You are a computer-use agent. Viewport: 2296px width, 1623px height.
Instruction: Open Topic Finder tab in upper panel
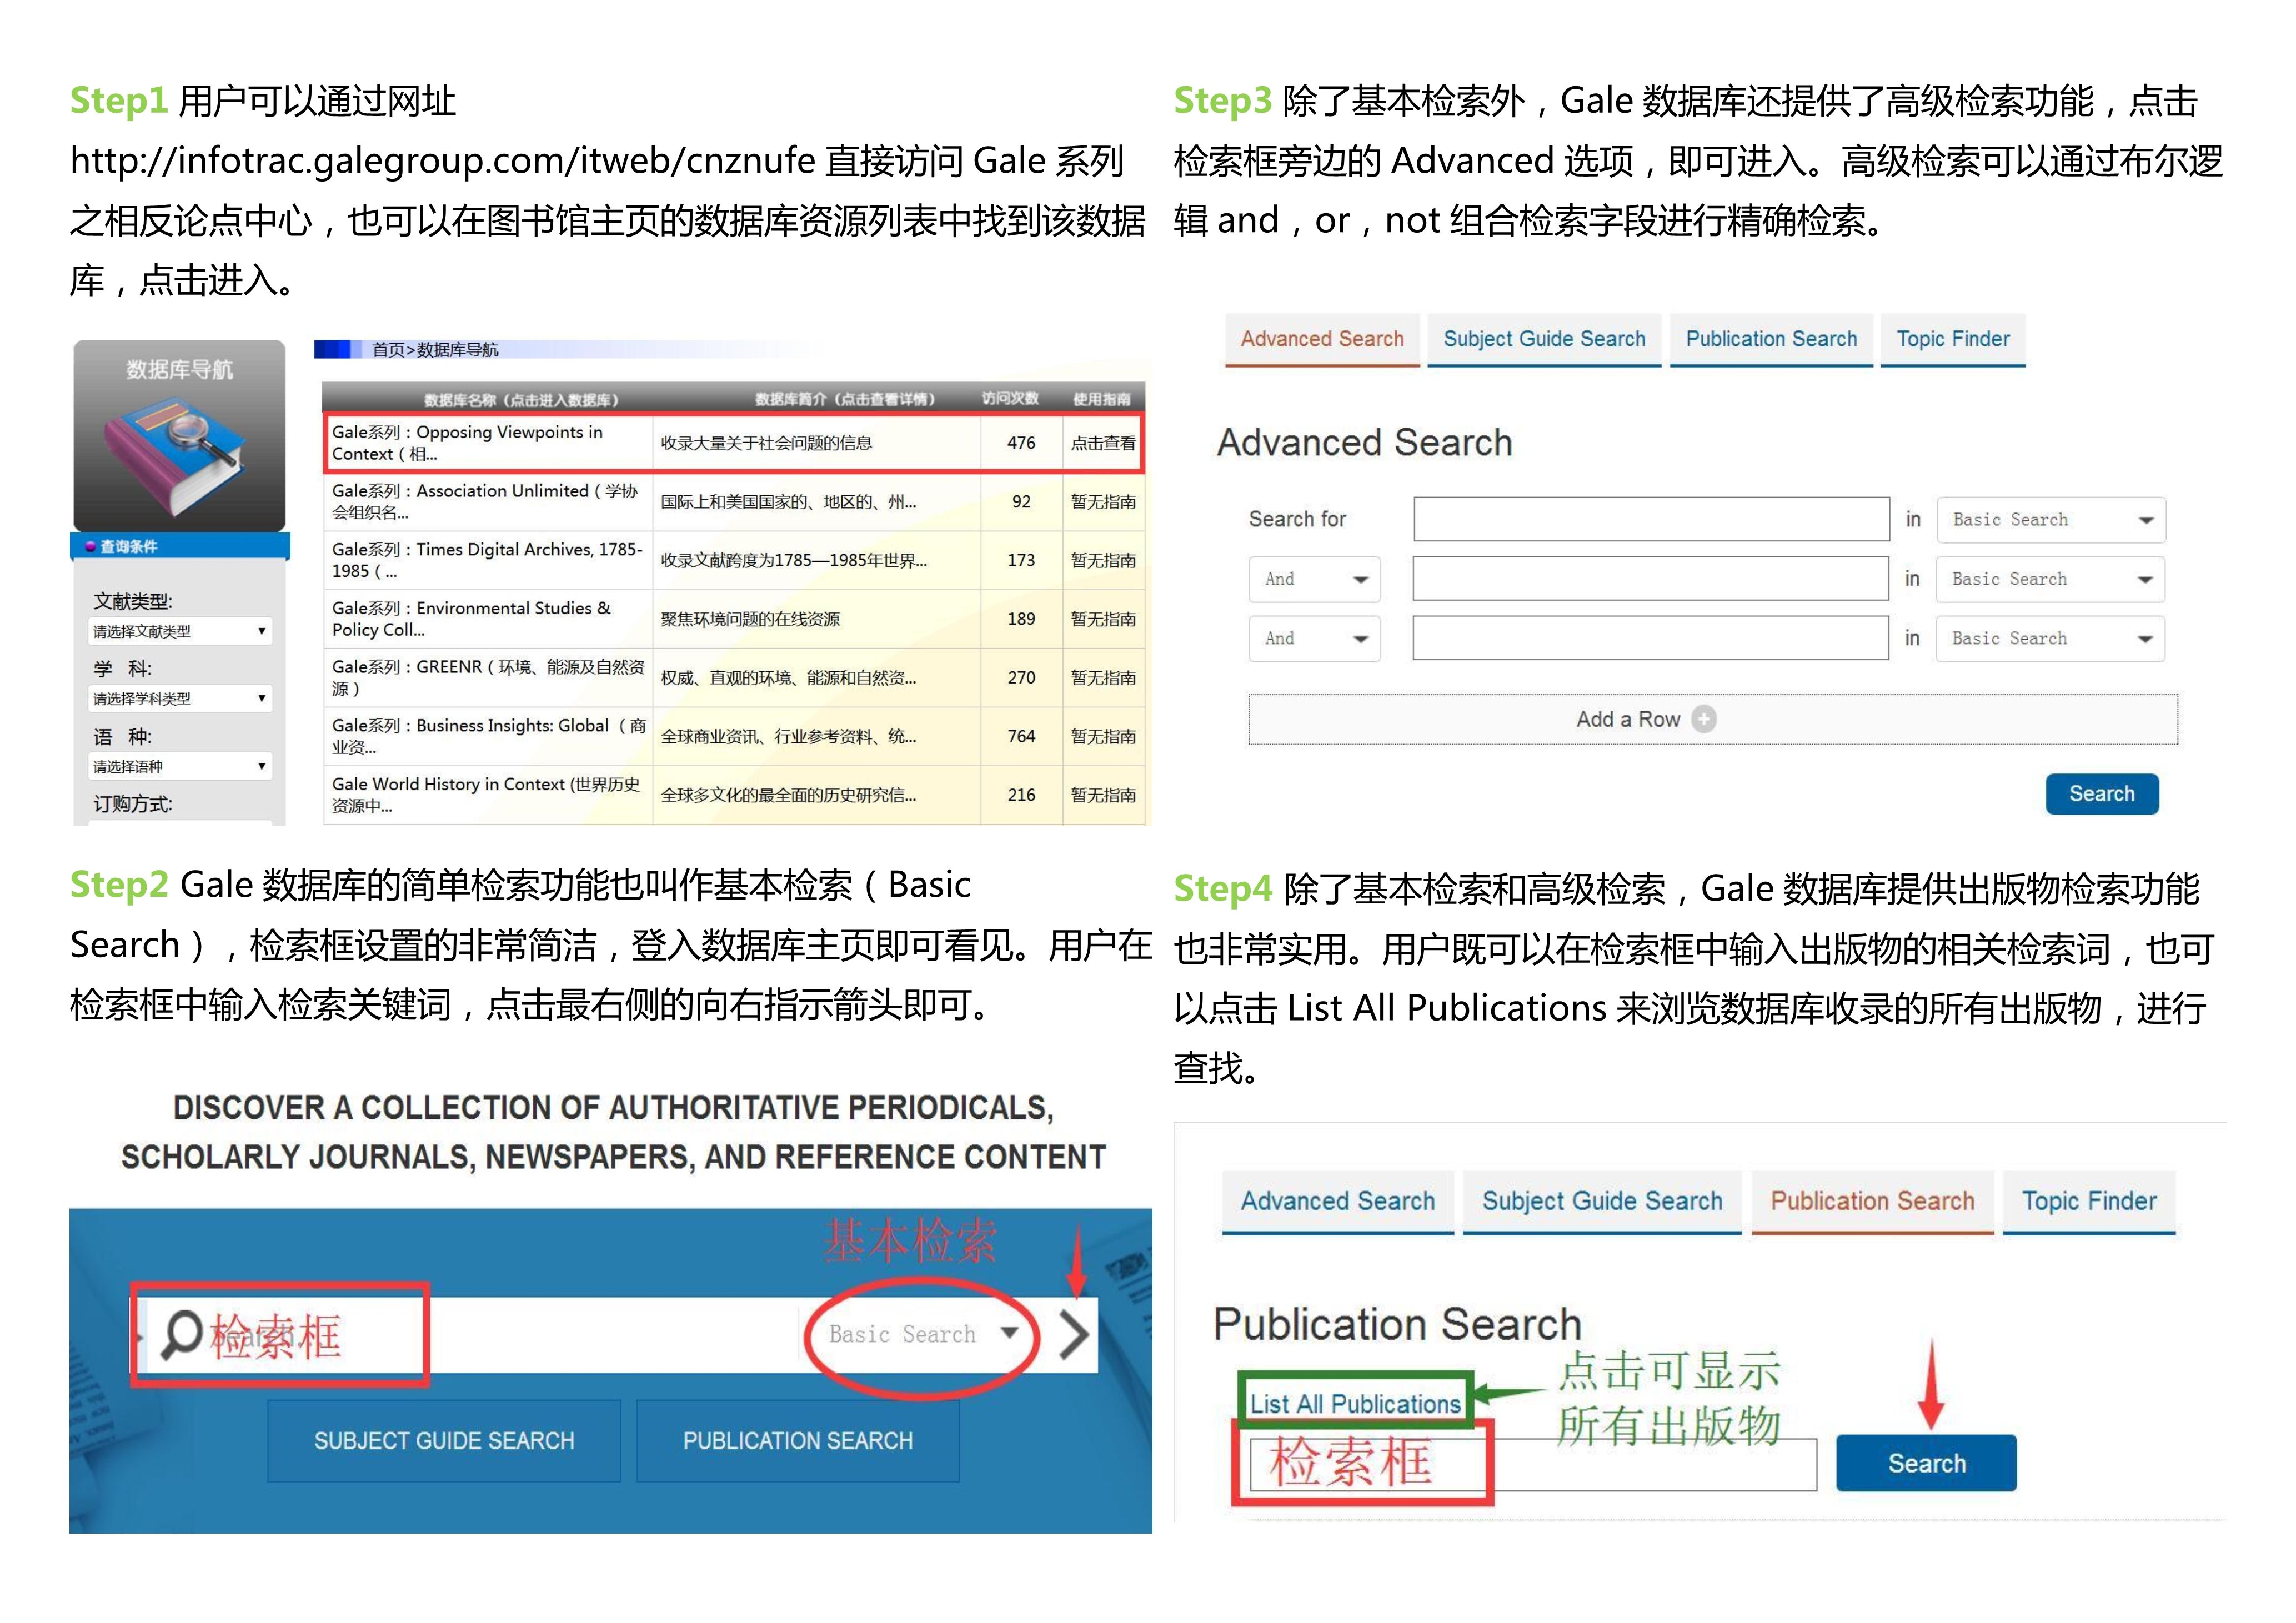[1953, 339]
